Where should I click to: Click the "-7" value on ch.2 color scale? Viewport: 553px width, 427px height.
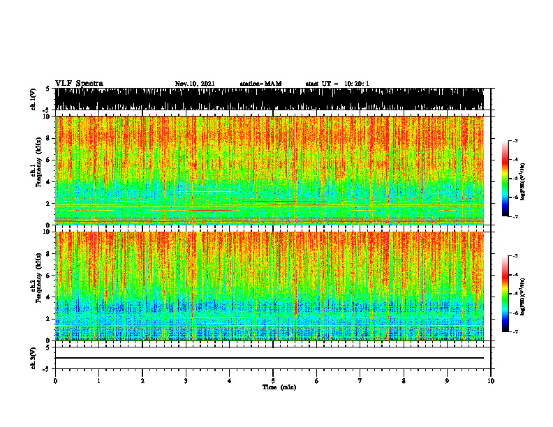pos(515,331)
